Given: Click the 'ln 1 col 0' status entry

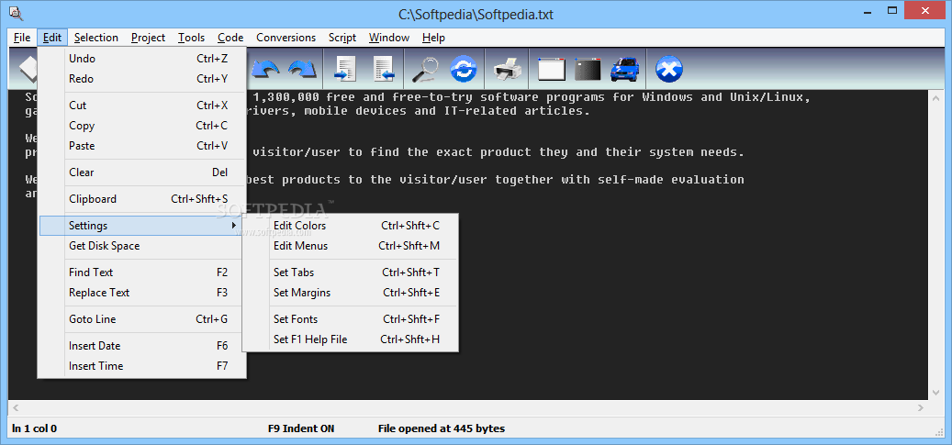Looking at the screenshot, I should (x=35, y=428).
